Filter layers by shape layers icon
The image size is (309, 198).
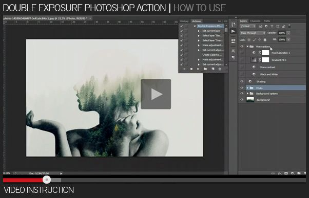tap(278, 26)
